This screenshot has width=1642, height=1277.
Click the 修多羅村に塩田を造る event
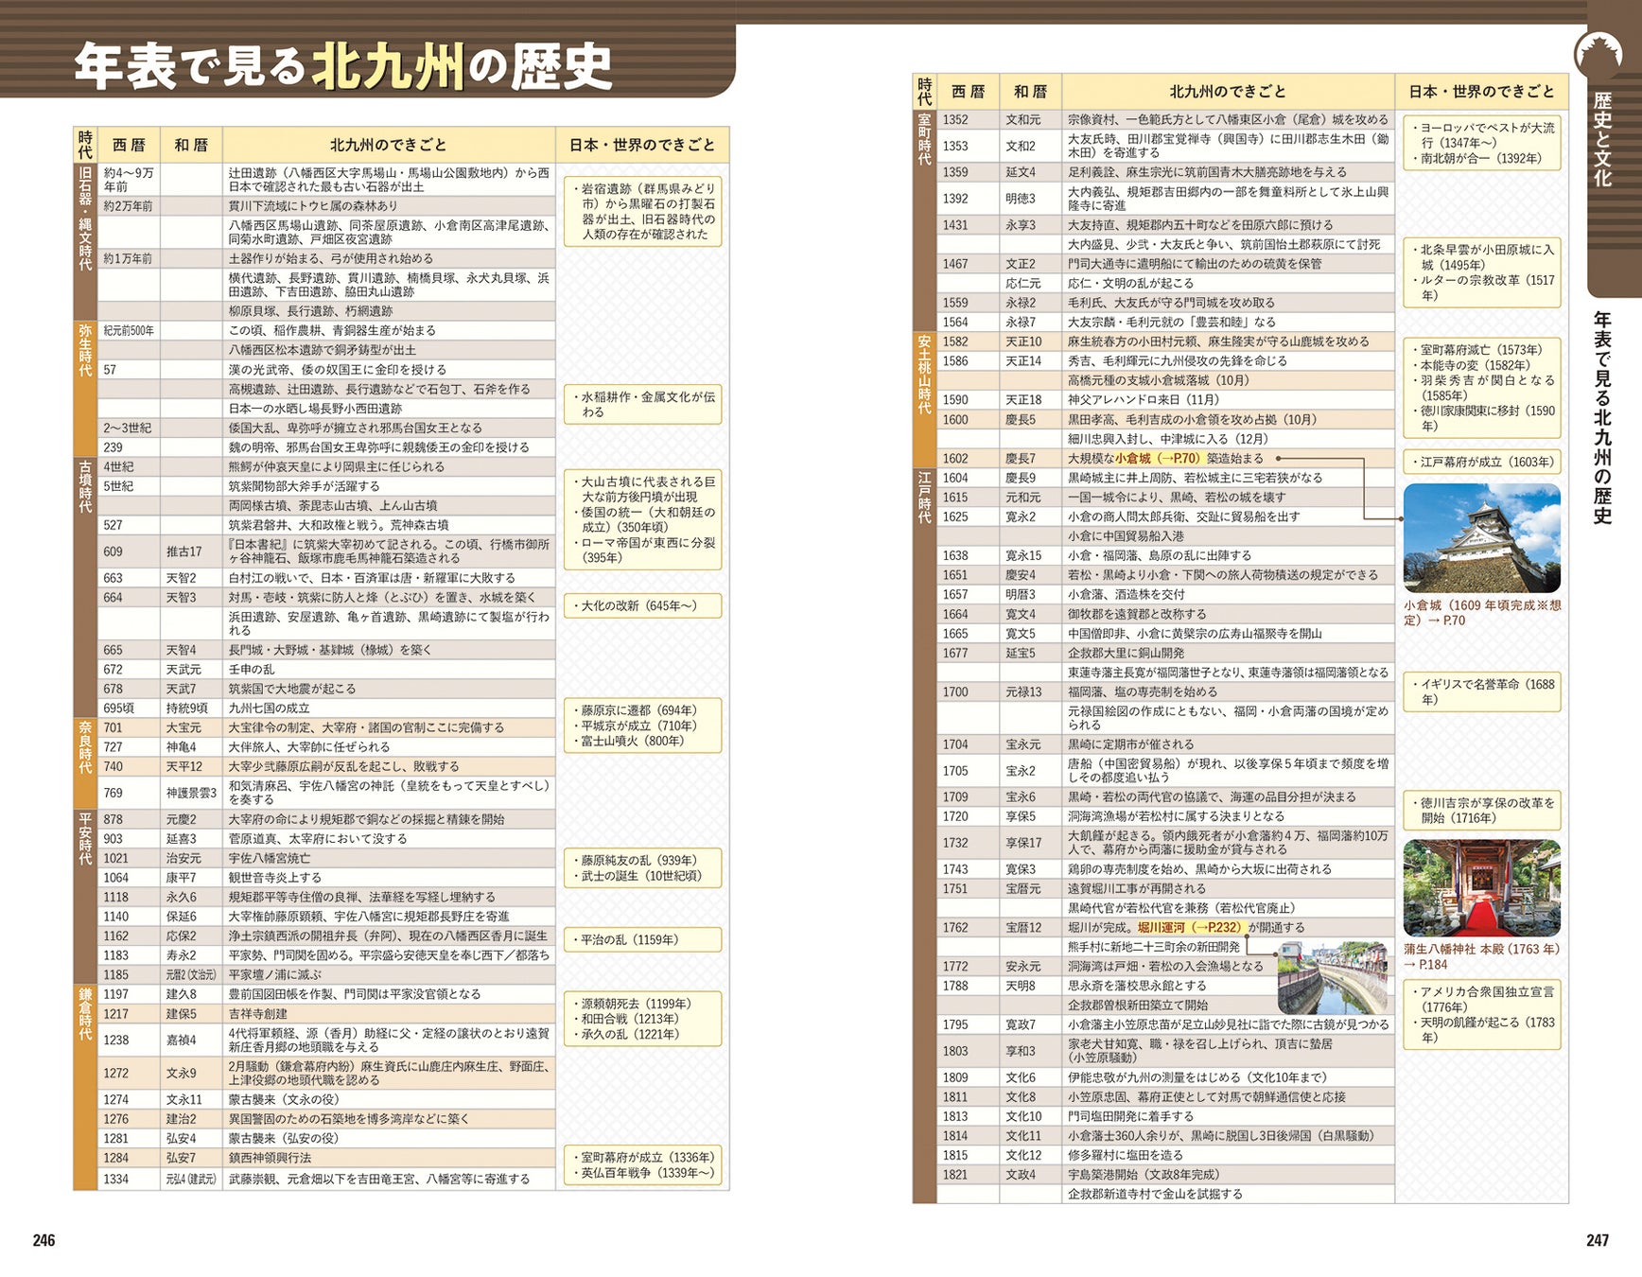click(x=1228, y=1155)
